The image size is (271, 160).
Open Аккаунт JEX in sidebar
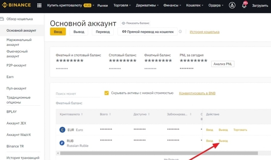tap(16, 123)
